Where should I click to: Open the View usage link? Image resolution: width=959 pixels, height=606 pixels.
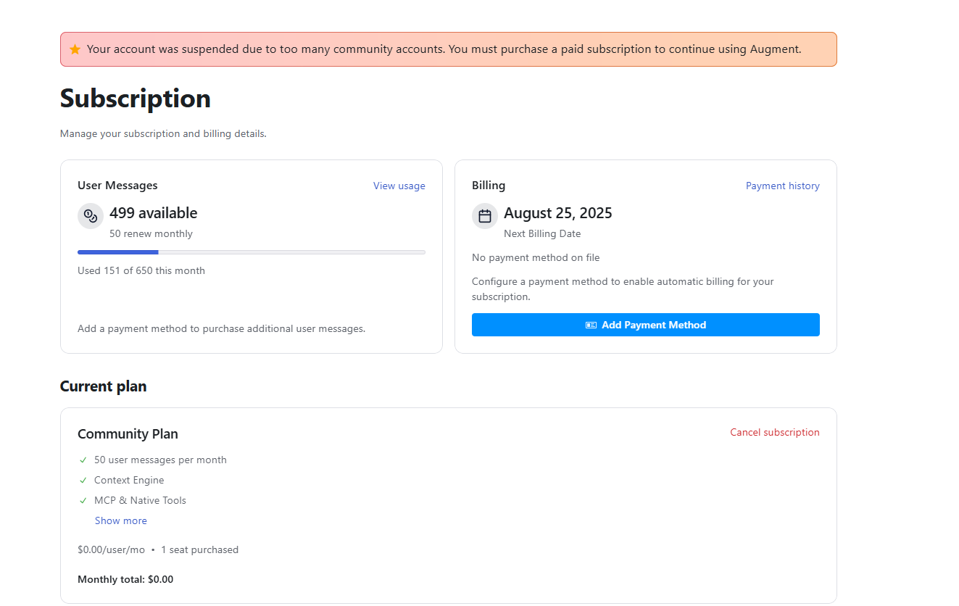399,186
